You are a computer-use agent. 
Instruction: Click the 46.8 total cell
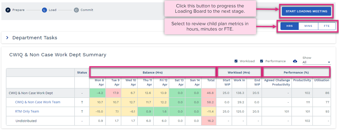209,93
